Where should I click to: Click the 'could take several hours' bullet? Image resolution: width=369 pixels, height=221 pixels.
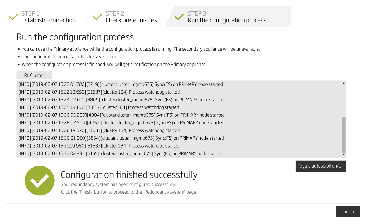[x=72, y=57]
